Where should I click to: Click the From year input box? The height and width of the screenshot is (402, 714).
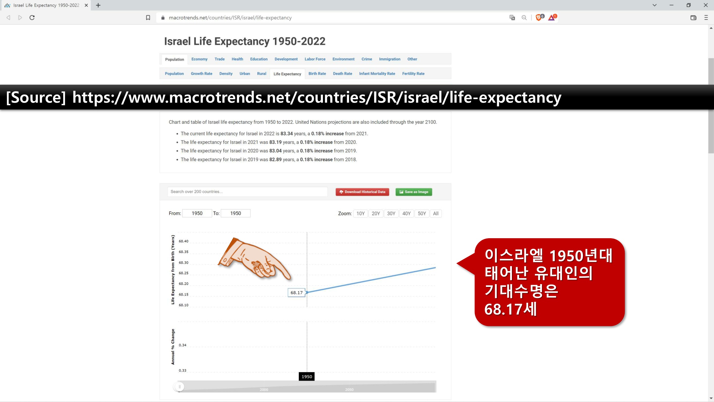(197, 213)
